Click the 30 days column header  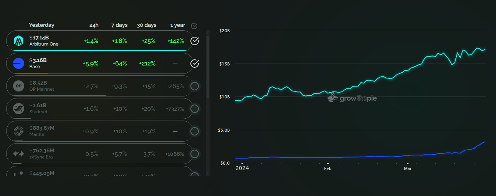(147, 25)
